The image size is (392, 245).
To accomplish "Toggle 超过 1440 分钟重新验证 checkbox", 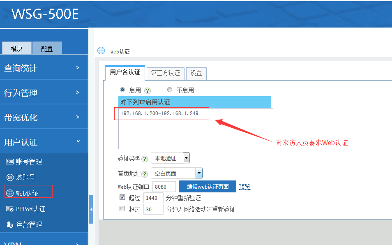I will tap(122, 197).
